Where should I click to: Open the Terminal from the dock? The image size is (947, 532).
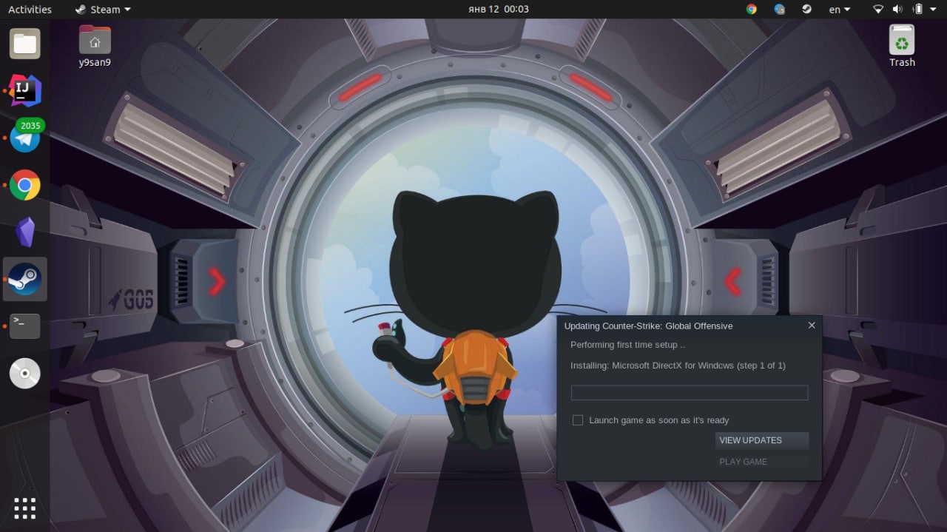pos(24,326)
